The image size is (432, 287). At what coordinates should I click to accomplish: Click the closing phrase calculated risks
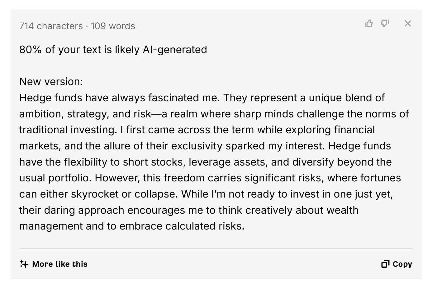tap(205, 226)
